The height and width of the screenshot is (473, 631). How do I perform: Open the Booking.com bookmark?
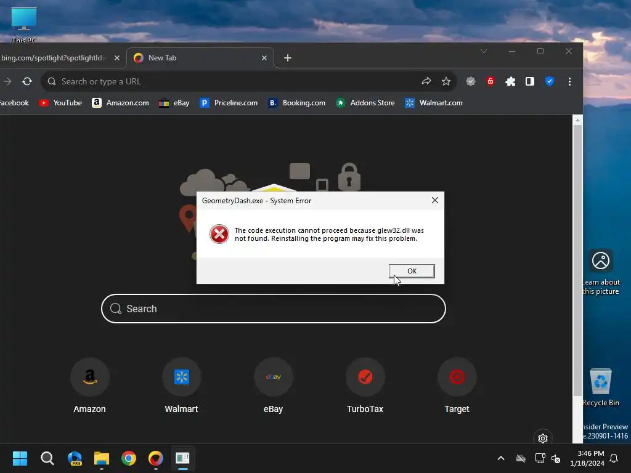click(296, 103)
